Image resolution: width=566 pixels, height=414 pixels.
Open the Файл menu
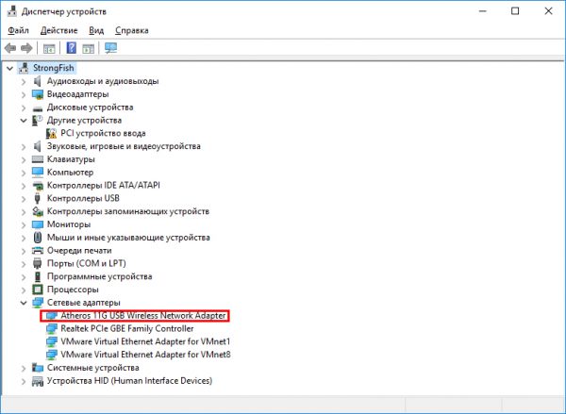pyautogui.click(x=18, y=30)
